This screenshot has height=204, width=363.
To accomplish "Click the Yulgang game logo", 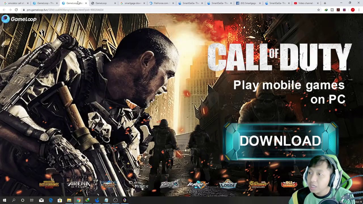I will click(x=258, y=184).
